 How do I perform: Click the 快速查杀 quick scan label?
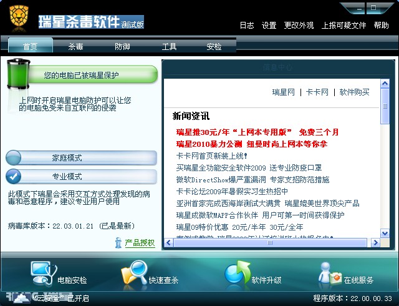(x=163, y=280)
